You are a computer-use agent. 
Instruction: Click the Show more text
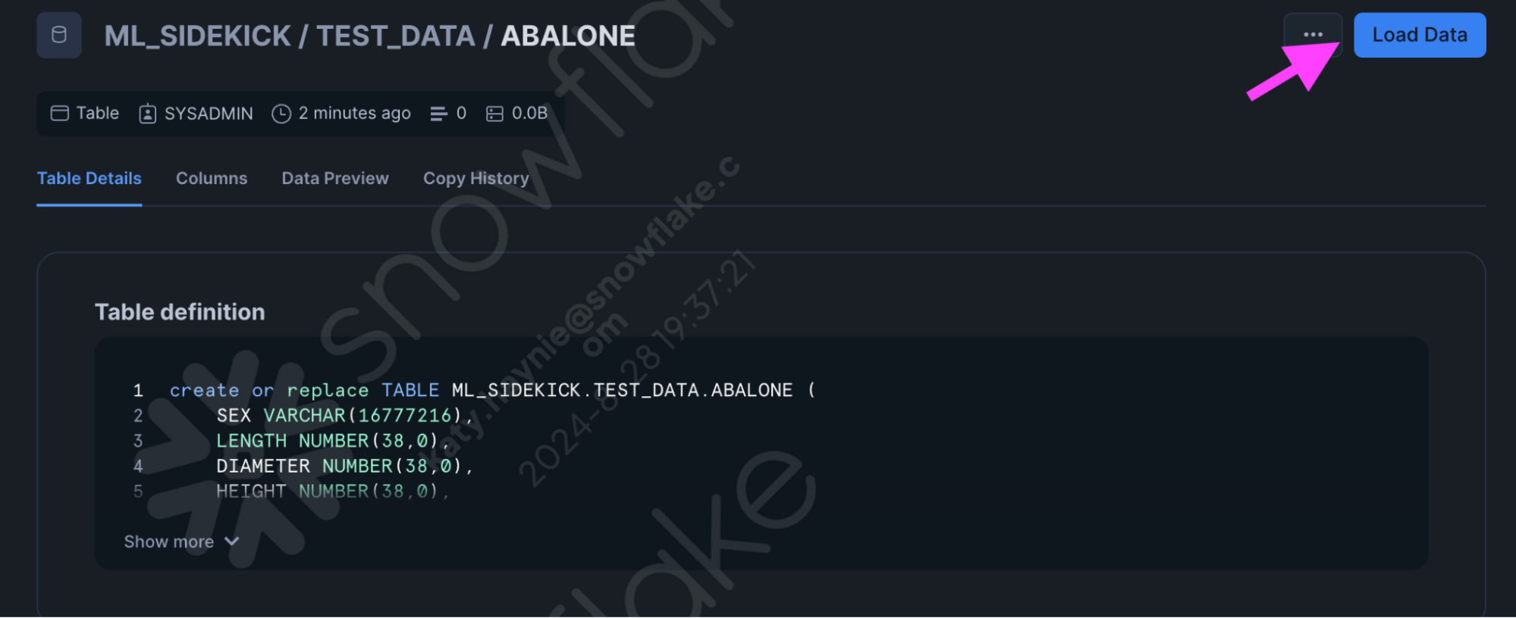pos(168,542)
